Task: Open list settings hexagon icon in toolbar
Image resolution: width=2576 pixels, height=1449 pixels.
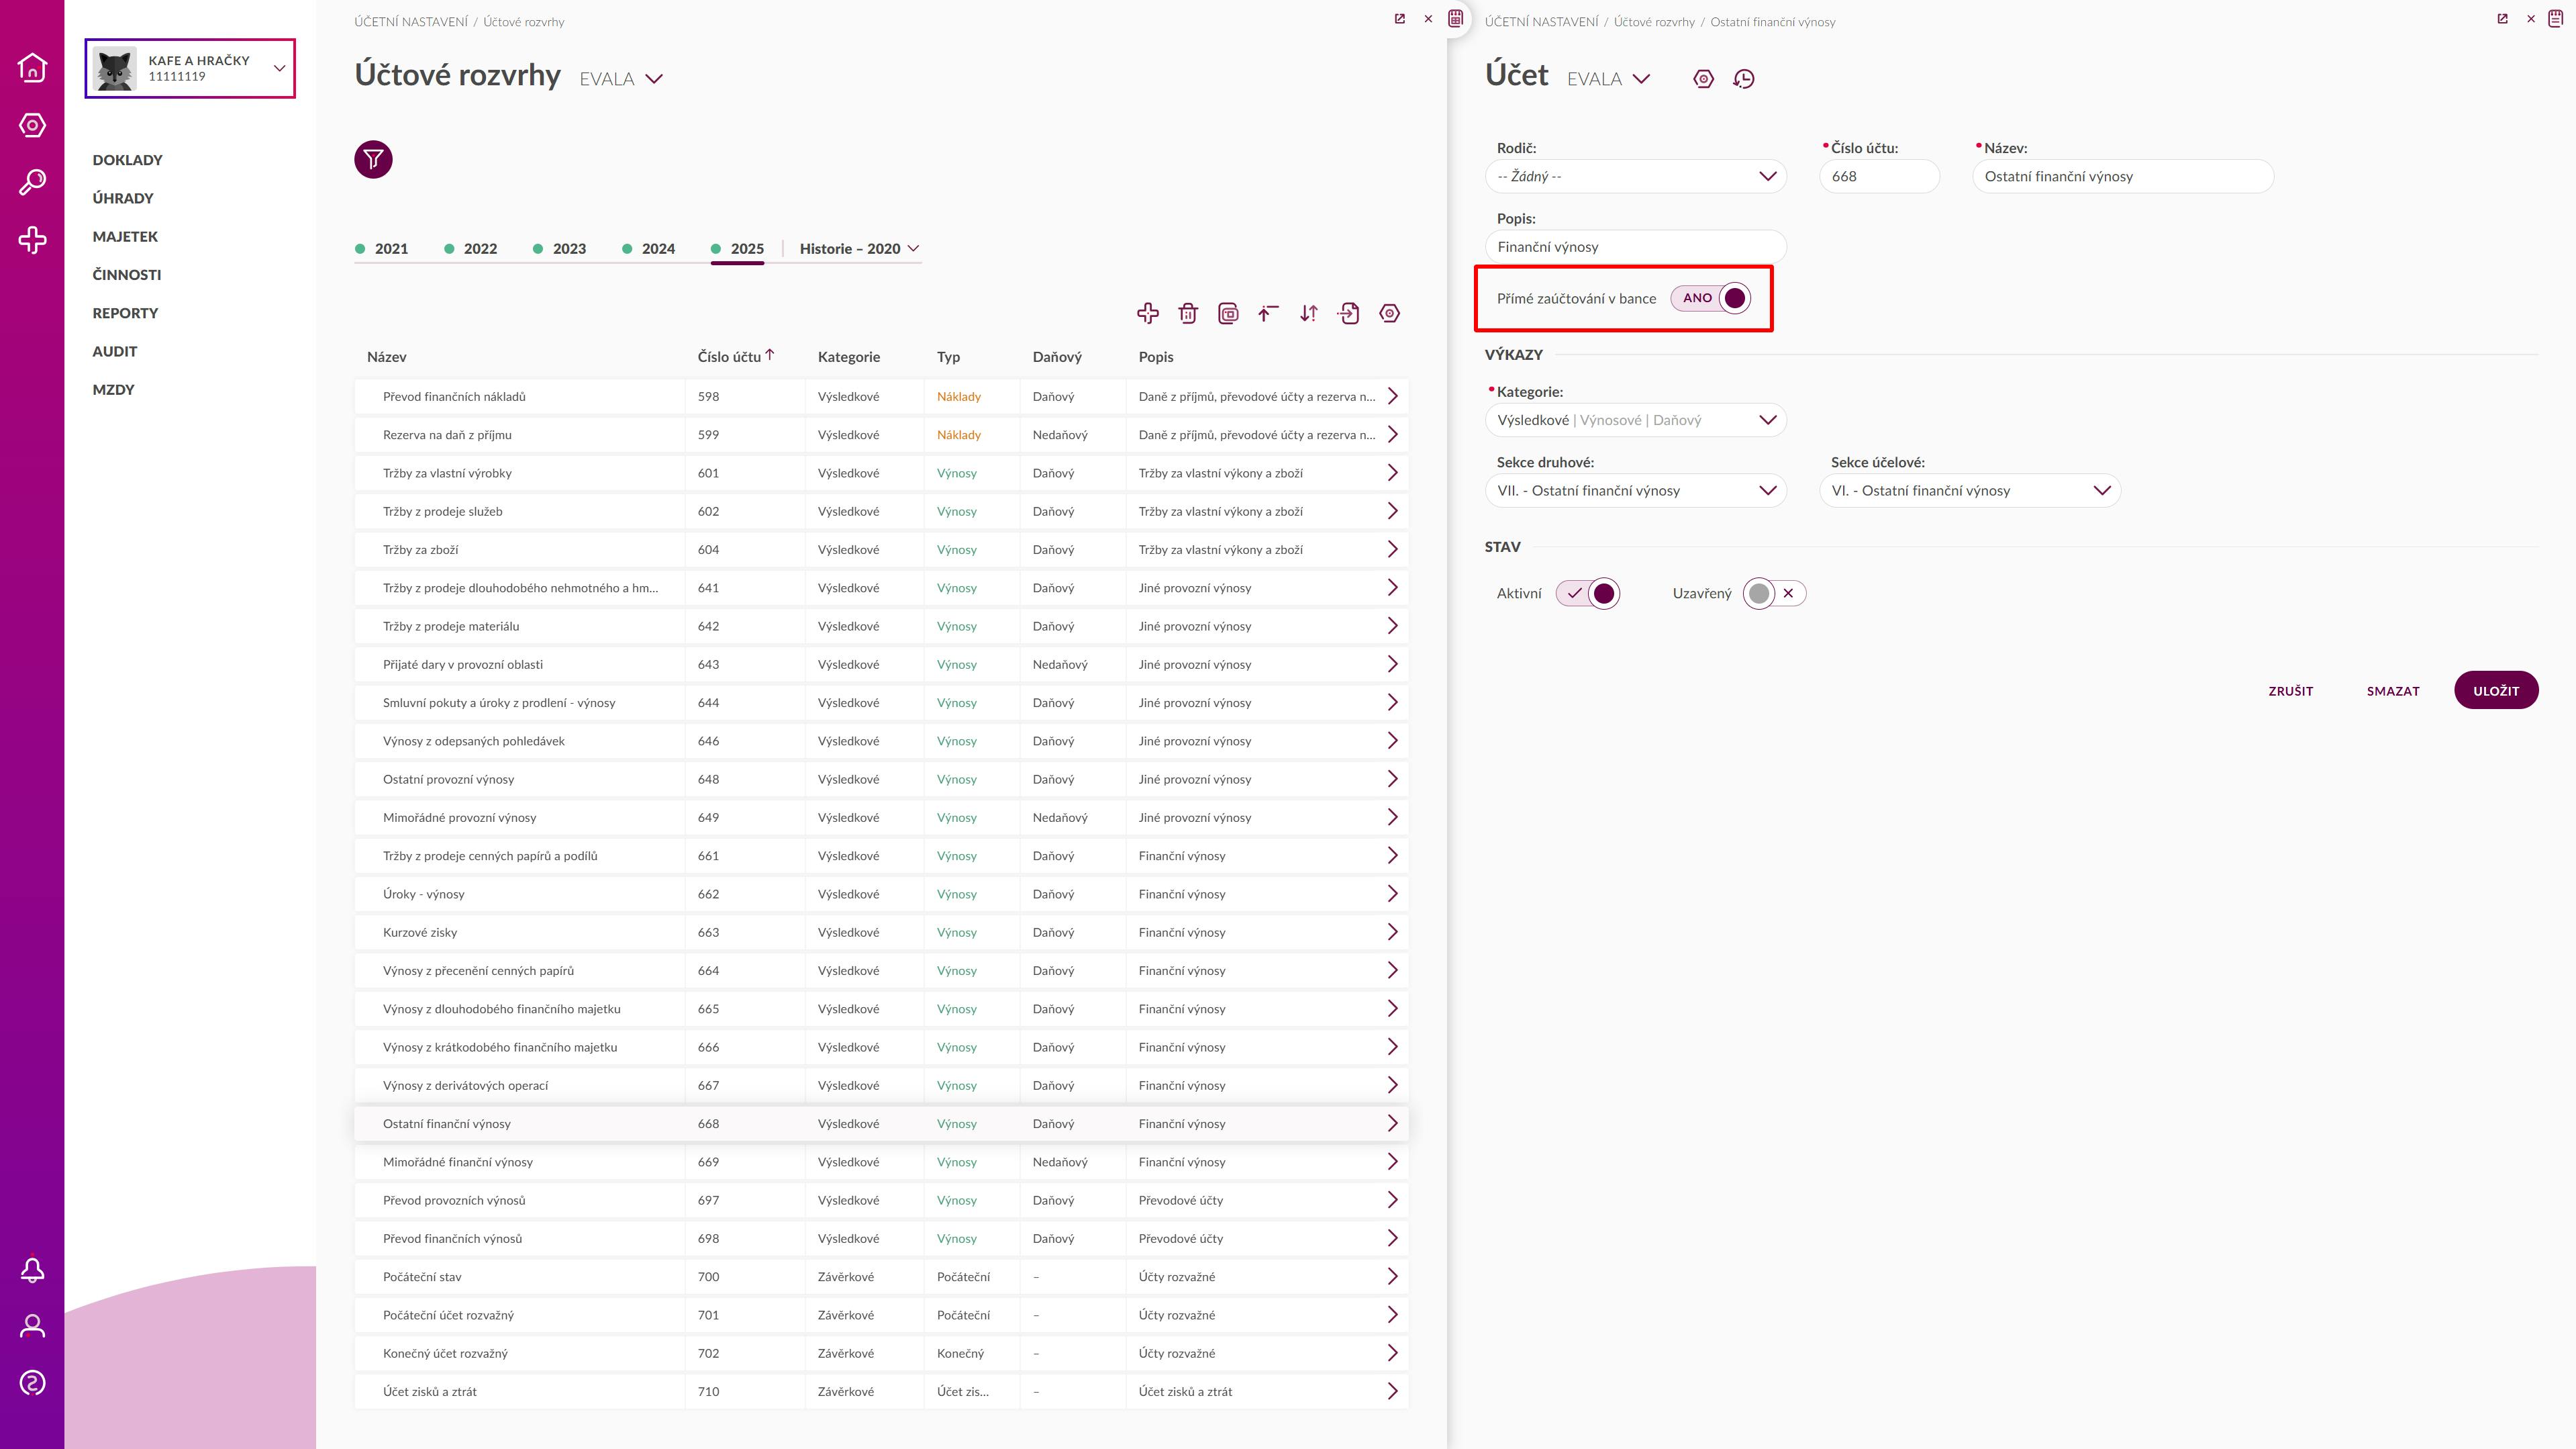Action: tap(1389, 313)
